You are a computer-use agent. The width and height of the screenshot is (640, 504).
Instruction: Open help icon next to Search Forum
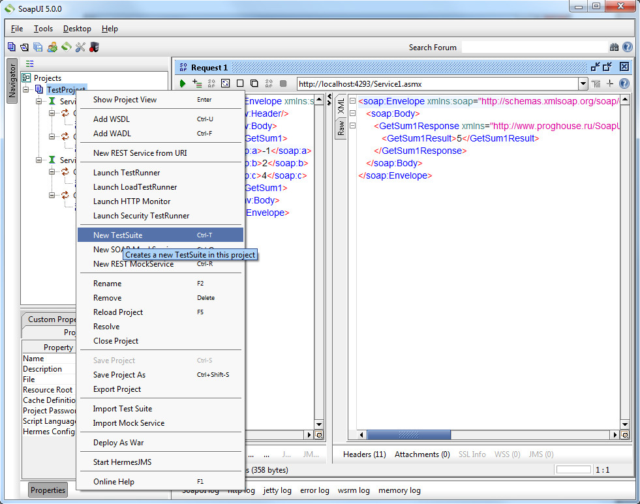click(628, 48)
